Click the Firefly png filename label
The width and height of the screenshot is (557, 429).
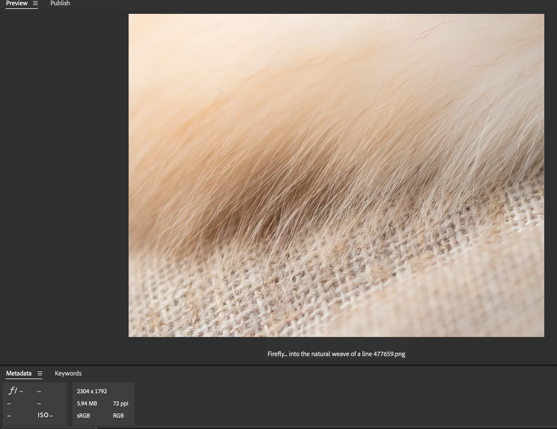336,354
